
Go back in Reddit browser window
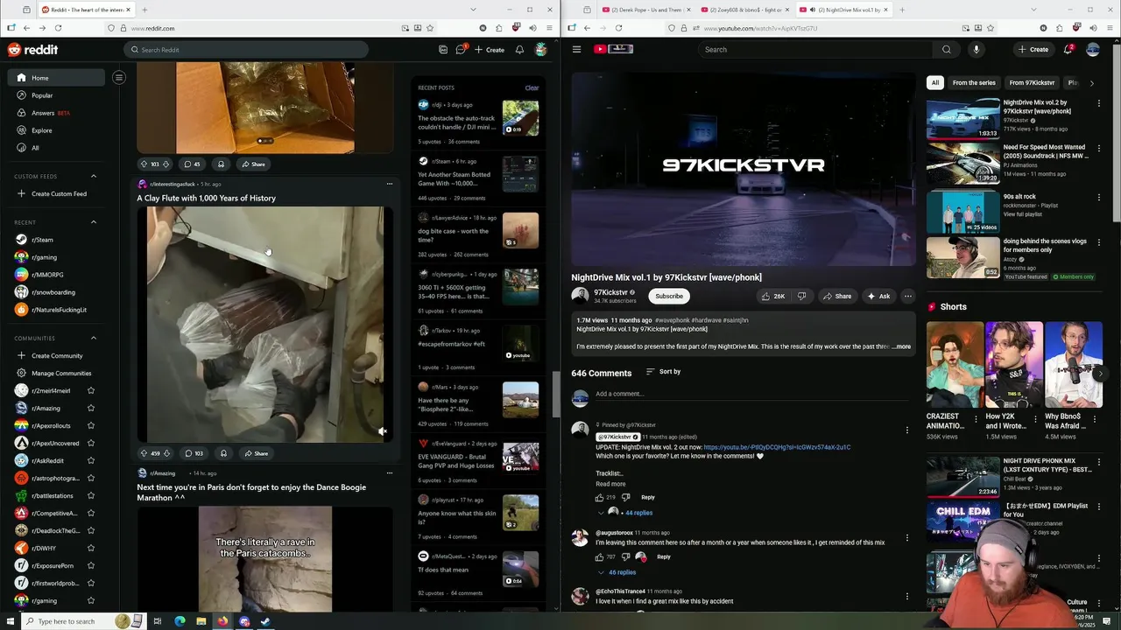click(x=26, y=28)
